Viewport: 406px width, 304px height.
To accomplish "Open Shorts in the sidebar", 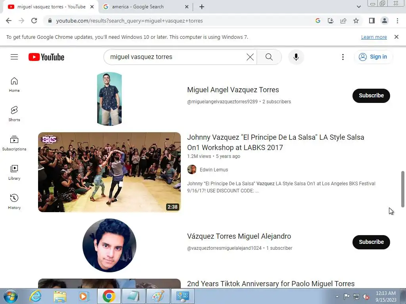I will pos(14,114).
